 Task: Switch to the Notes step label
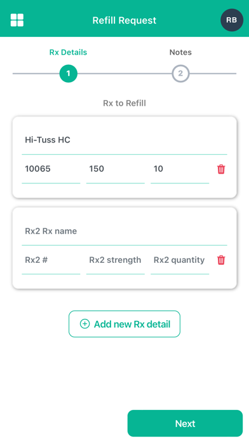tap(180, 52)
